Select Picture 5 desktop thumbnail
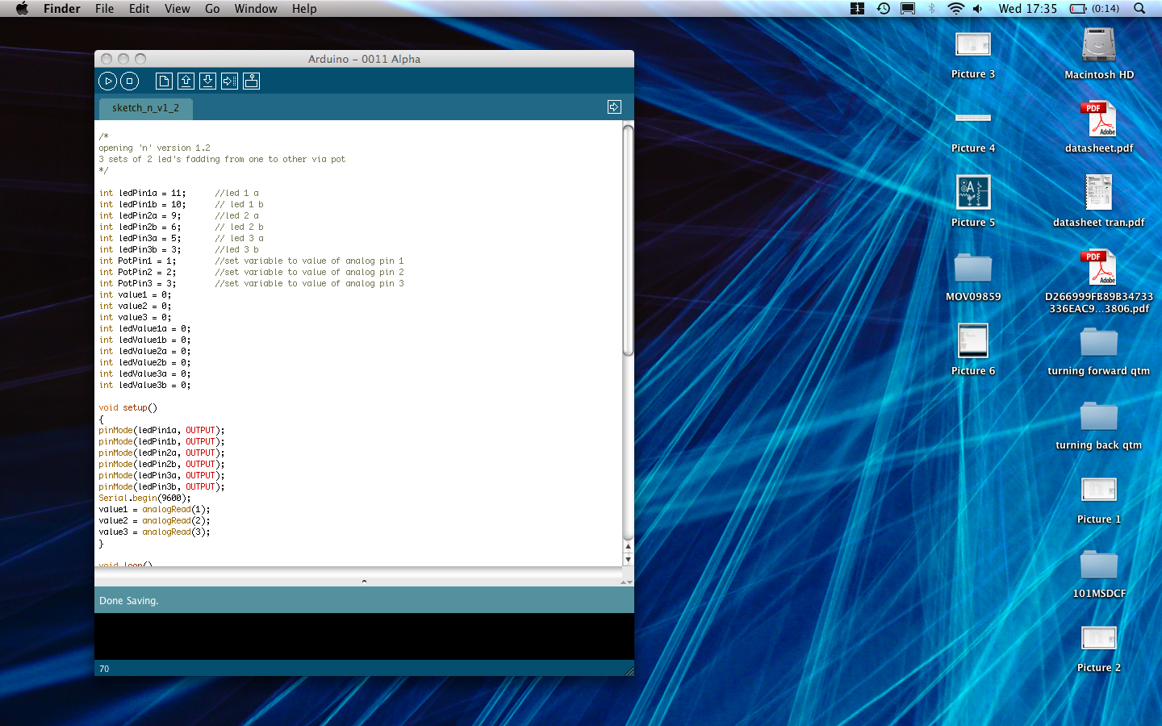The image size is (1162, 726). pyautogui.click(x=973, y=193)
